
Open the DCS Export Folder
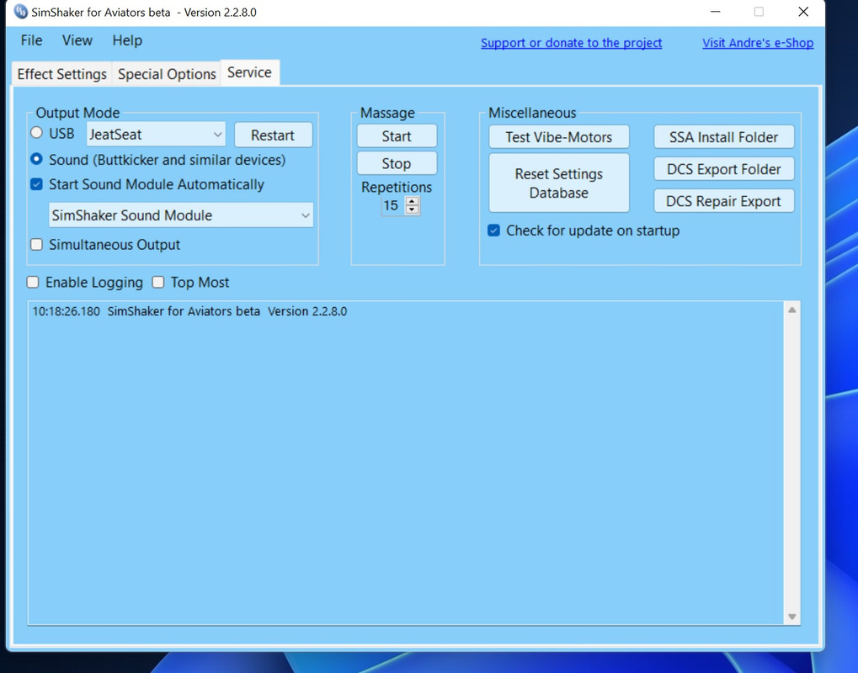[x=723, y=169]
